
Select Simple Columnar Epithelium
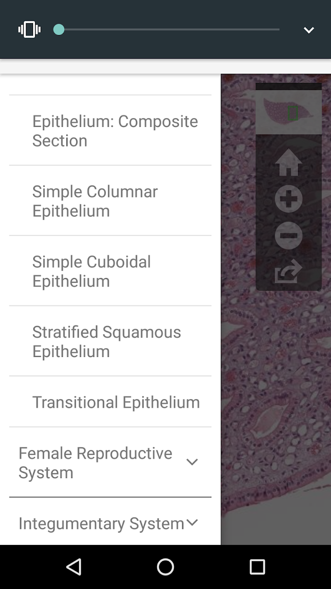pos(110,201)
